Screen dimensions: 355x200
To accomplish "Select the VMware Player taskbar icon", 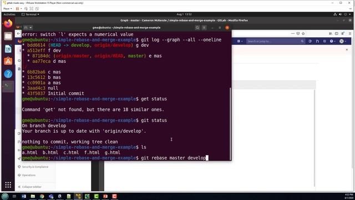I will tap(78, 196).
